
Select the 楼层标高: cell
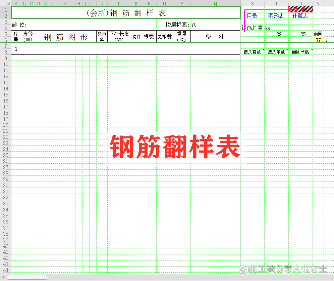click(173, 25)
